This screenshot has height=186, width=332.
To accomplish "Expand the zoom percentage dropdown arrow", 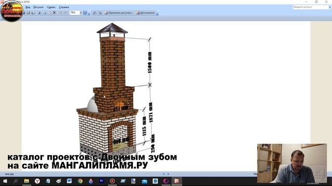I will [81, 13].
